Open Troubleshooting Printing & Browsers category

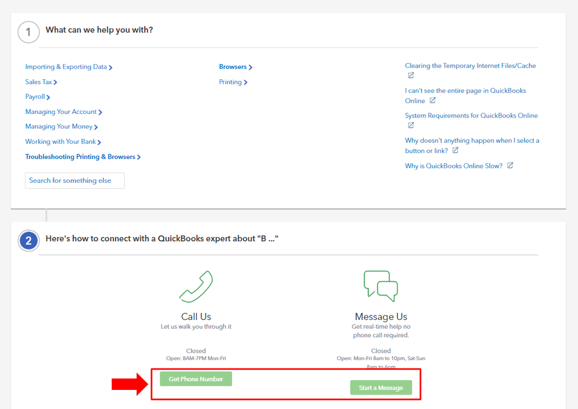pos(82,157)
